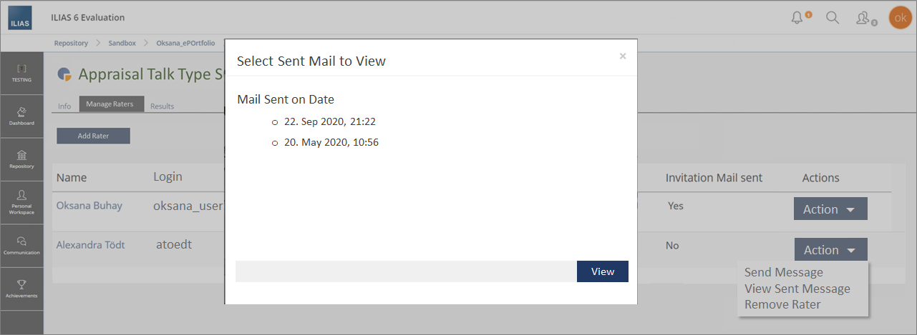The height and width of the screenshot is (335, 917).
Task: Close the Select Sent Mail dialog
Action: pyautogui.click(x=622, y=56)
